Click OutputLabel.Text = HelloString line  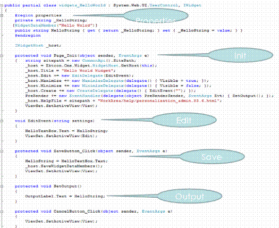click(65, 196)
